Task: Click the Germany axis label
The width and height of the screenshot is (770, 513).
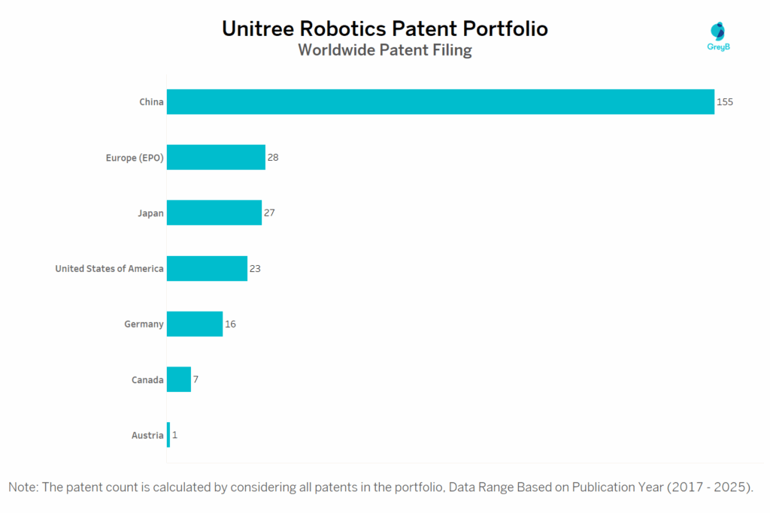Action: pyautogui.click(x=144, y=324)
